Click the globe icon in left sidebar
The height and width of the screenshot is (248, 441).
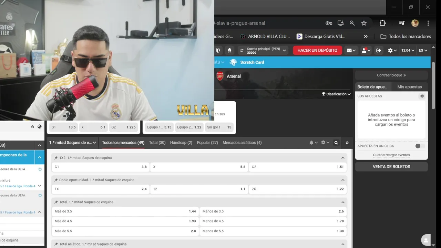[x=40, y=127]
